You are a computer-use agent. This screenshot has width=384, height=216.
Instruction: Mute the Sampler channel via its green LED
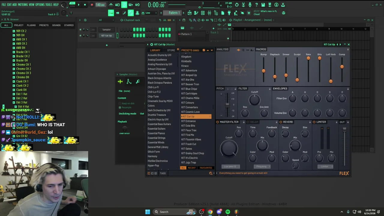click(x=80, y=30)
